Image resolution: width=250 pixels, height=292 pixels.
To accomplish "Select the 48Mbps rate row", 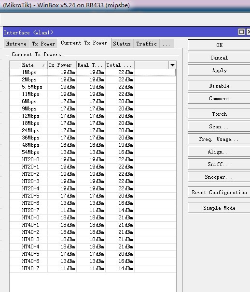I will click(93, 145).
